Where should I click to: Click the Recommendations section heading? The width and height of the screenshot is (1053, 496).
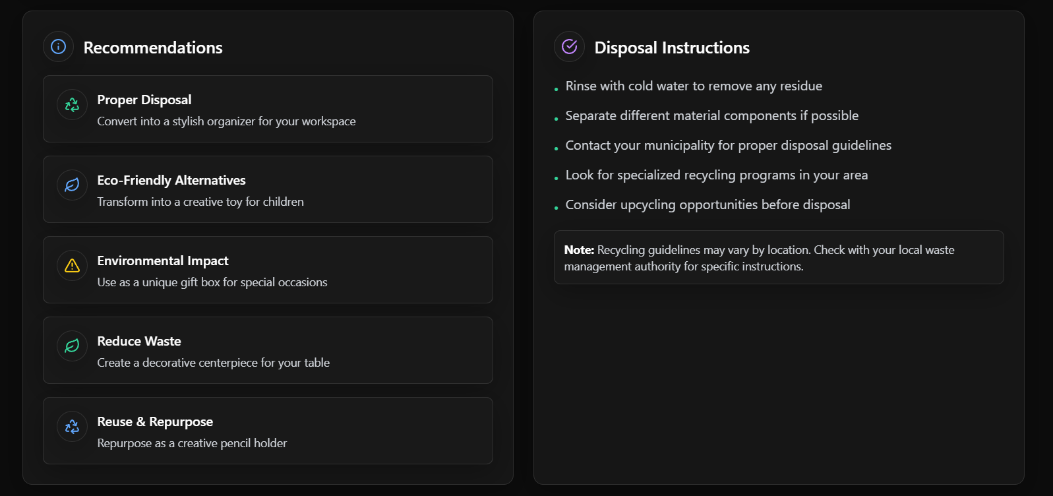[153, 47]
